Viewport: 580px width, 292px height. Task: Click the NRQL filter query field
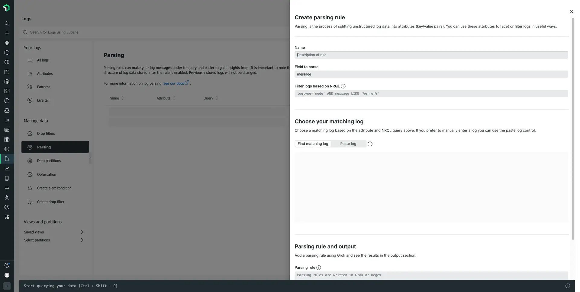tap(431, 94)
